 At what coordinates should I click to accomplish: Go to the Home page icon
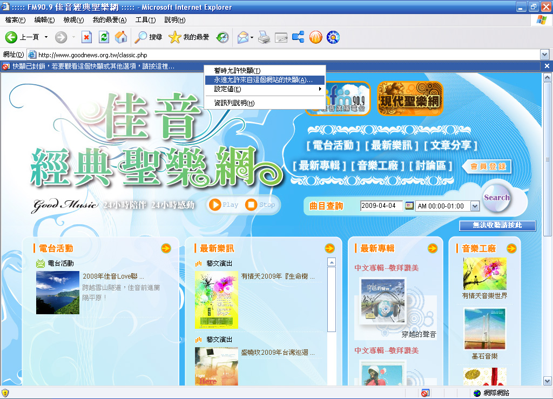(x=121, y=37)
